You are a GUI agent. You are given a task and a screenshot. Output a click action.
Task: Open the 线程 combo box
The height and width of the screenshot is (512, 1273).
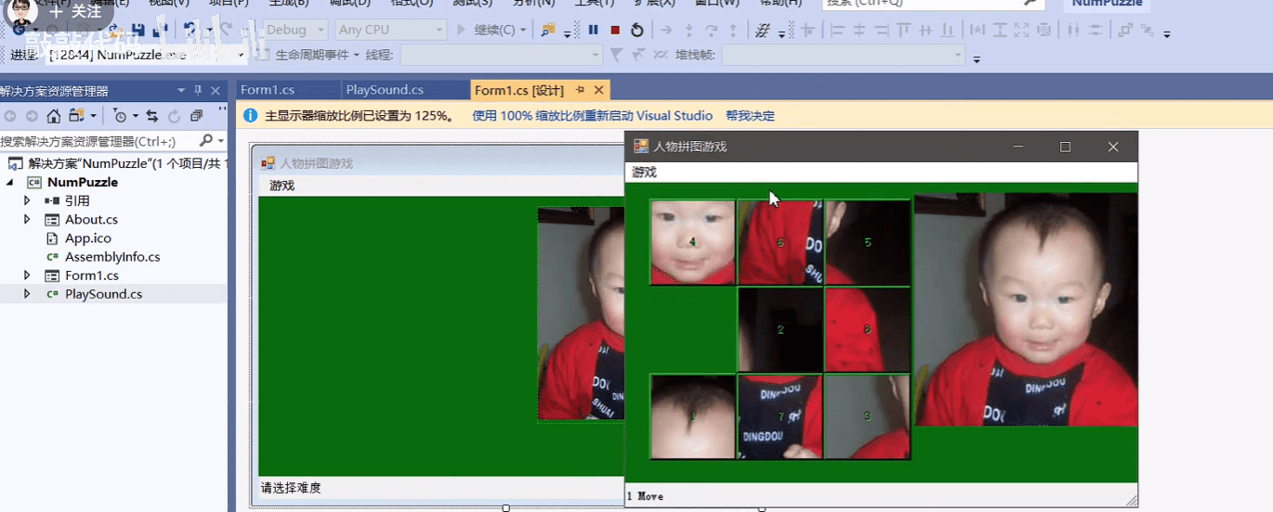pos(501,55)
